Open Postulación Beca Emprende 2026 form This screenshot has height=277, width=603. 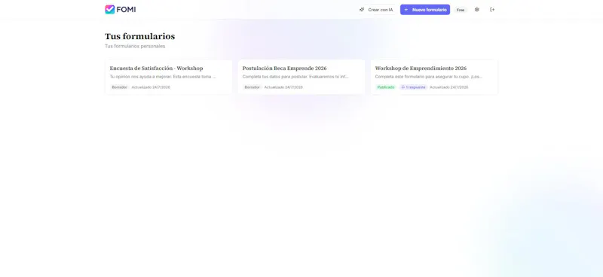coord(301,78)
